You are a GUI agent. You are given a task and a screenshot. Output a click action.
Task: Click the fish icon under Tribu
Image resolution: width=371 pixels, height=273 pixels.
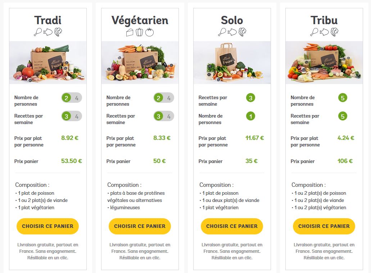tap(324, 32)
